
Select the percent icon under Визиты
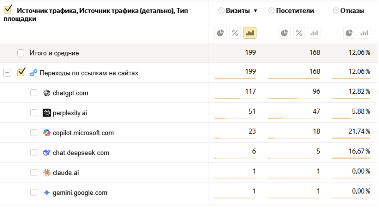pyautogui.click(x=235, y=33)
